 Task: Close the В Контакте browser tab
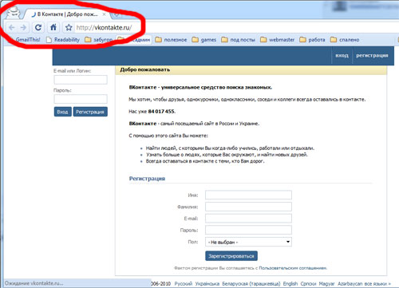(x=104, y=14)
